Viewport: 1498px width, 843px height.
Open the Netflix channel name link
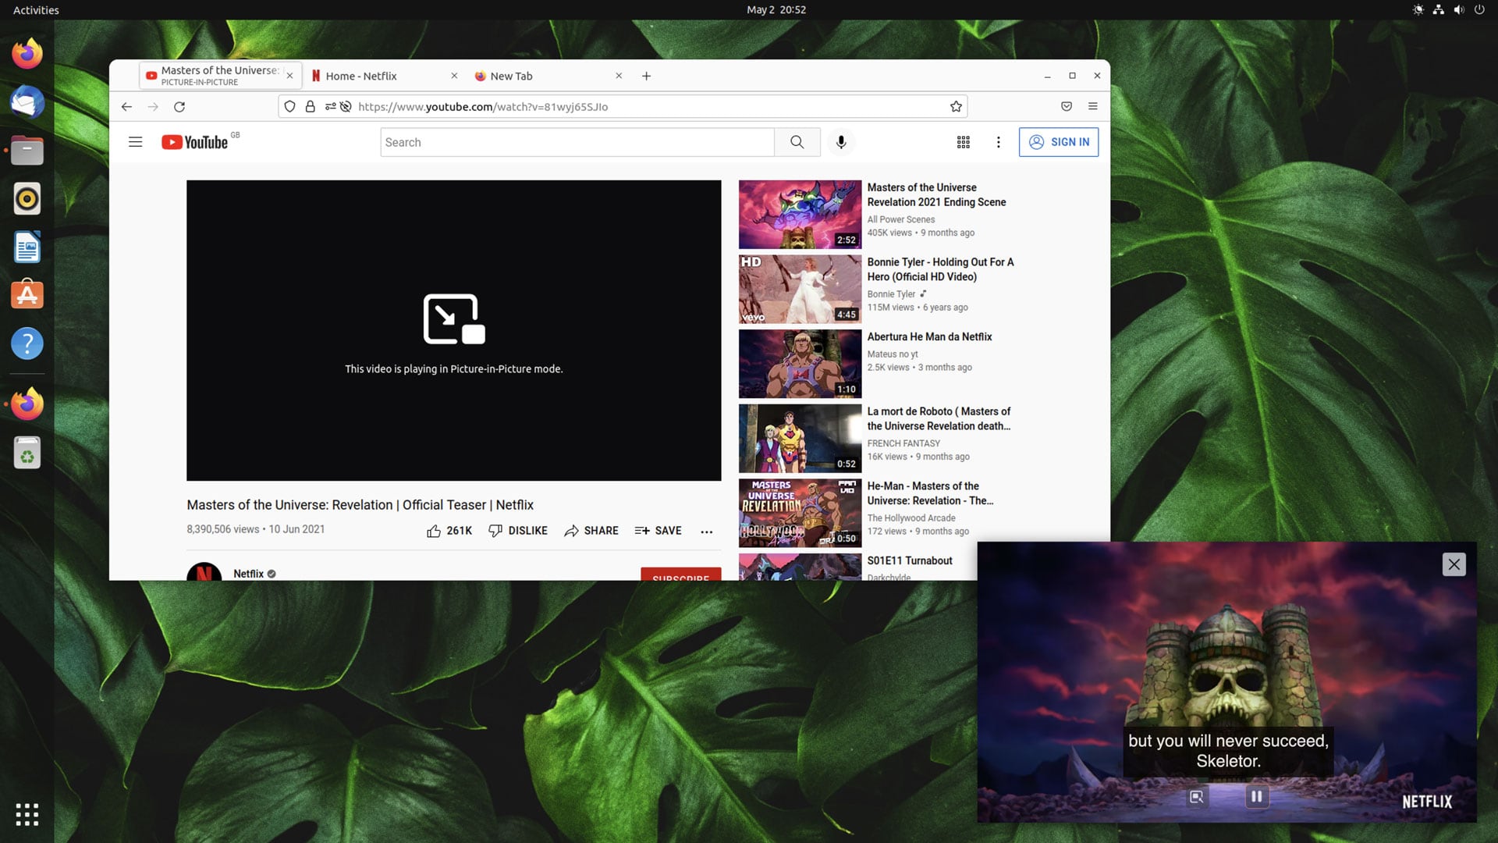(249, 574)
